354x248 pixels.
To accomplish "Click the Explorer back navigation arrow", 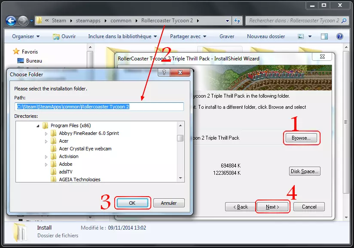I will [x=11, y=21].
